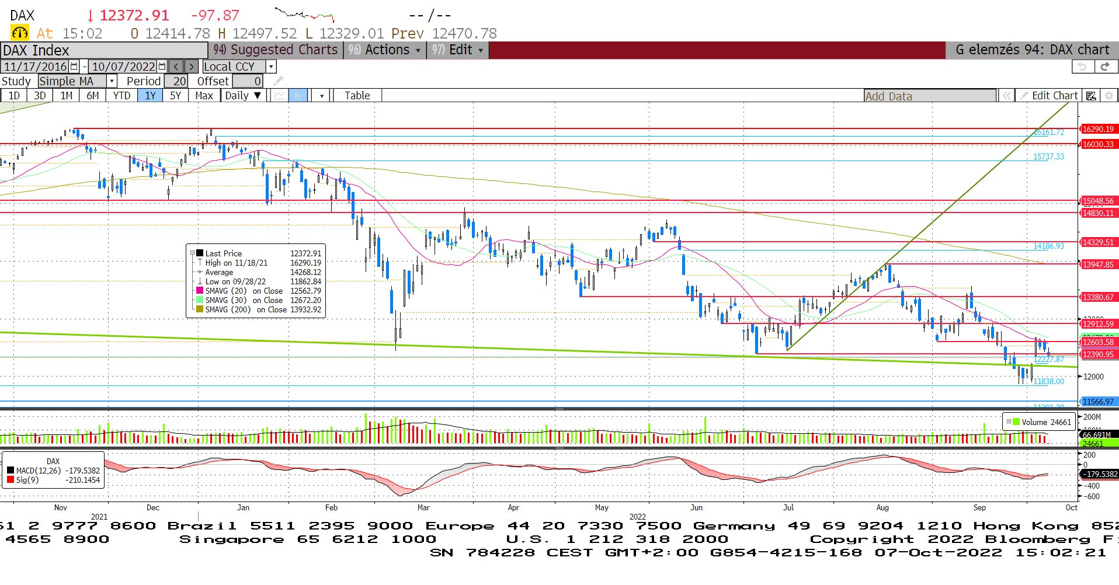Select the 6M range toggle
1119x585 pixels.
(93, 96)
